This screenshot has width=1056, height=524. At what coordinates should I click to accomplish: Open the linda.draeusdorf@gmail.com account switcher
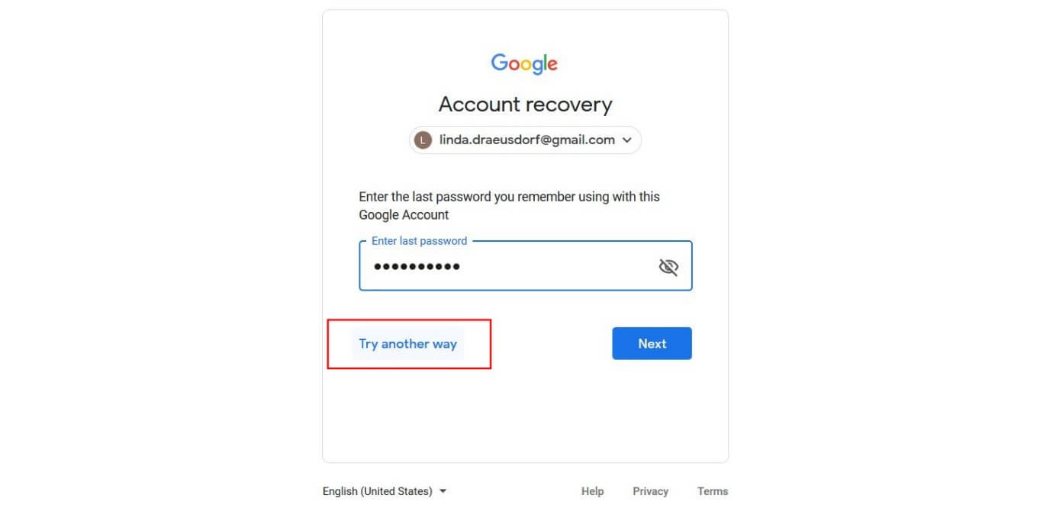pyautogui.click(x=525, y=140)
